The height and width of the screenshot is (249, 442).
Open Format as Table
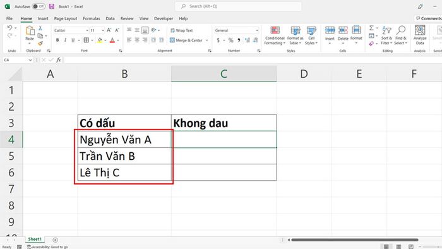(x=296, y=35)
